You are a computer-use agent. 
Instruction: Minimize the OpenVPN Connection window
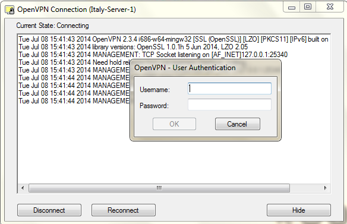point(292,8)
